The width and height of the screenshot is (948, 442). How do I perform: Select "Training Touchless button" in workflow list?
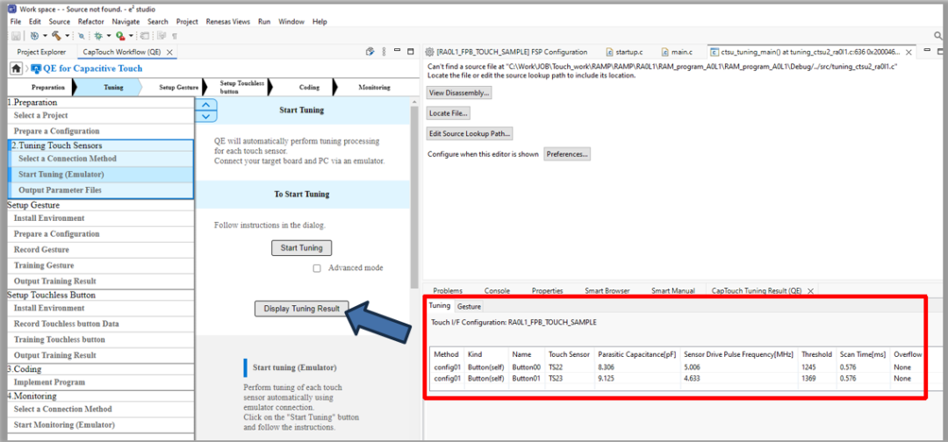point(100,339)
